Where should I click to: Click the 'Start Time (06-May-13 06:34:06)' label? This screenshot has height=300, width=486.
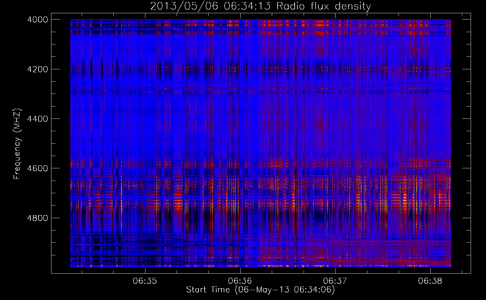point(260,289)
